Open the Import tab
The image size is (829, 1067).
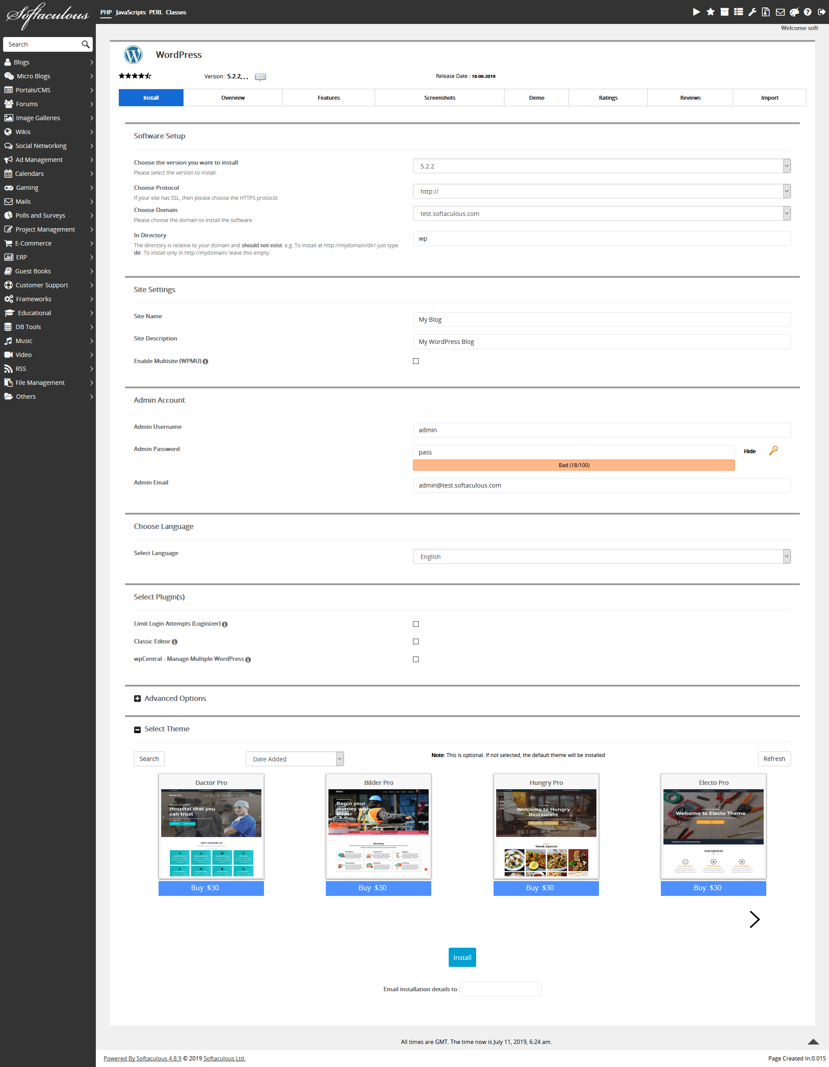pyautogui.click(x=769, y=98)
